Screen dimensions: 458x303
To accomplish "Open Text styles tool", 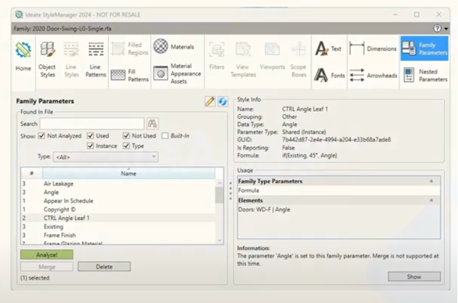I will (328, 49).
